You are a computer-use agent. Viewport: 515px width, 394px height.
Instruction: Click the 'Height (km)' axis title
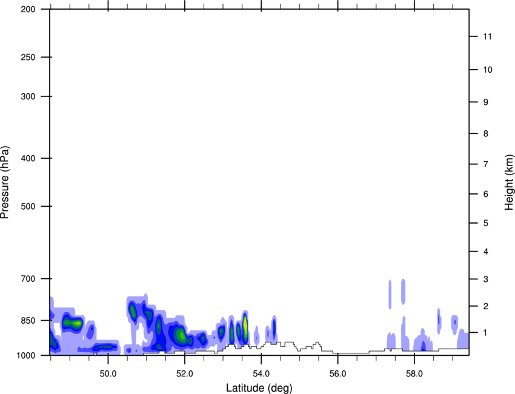pyautogui.click(x=509, y=182)
